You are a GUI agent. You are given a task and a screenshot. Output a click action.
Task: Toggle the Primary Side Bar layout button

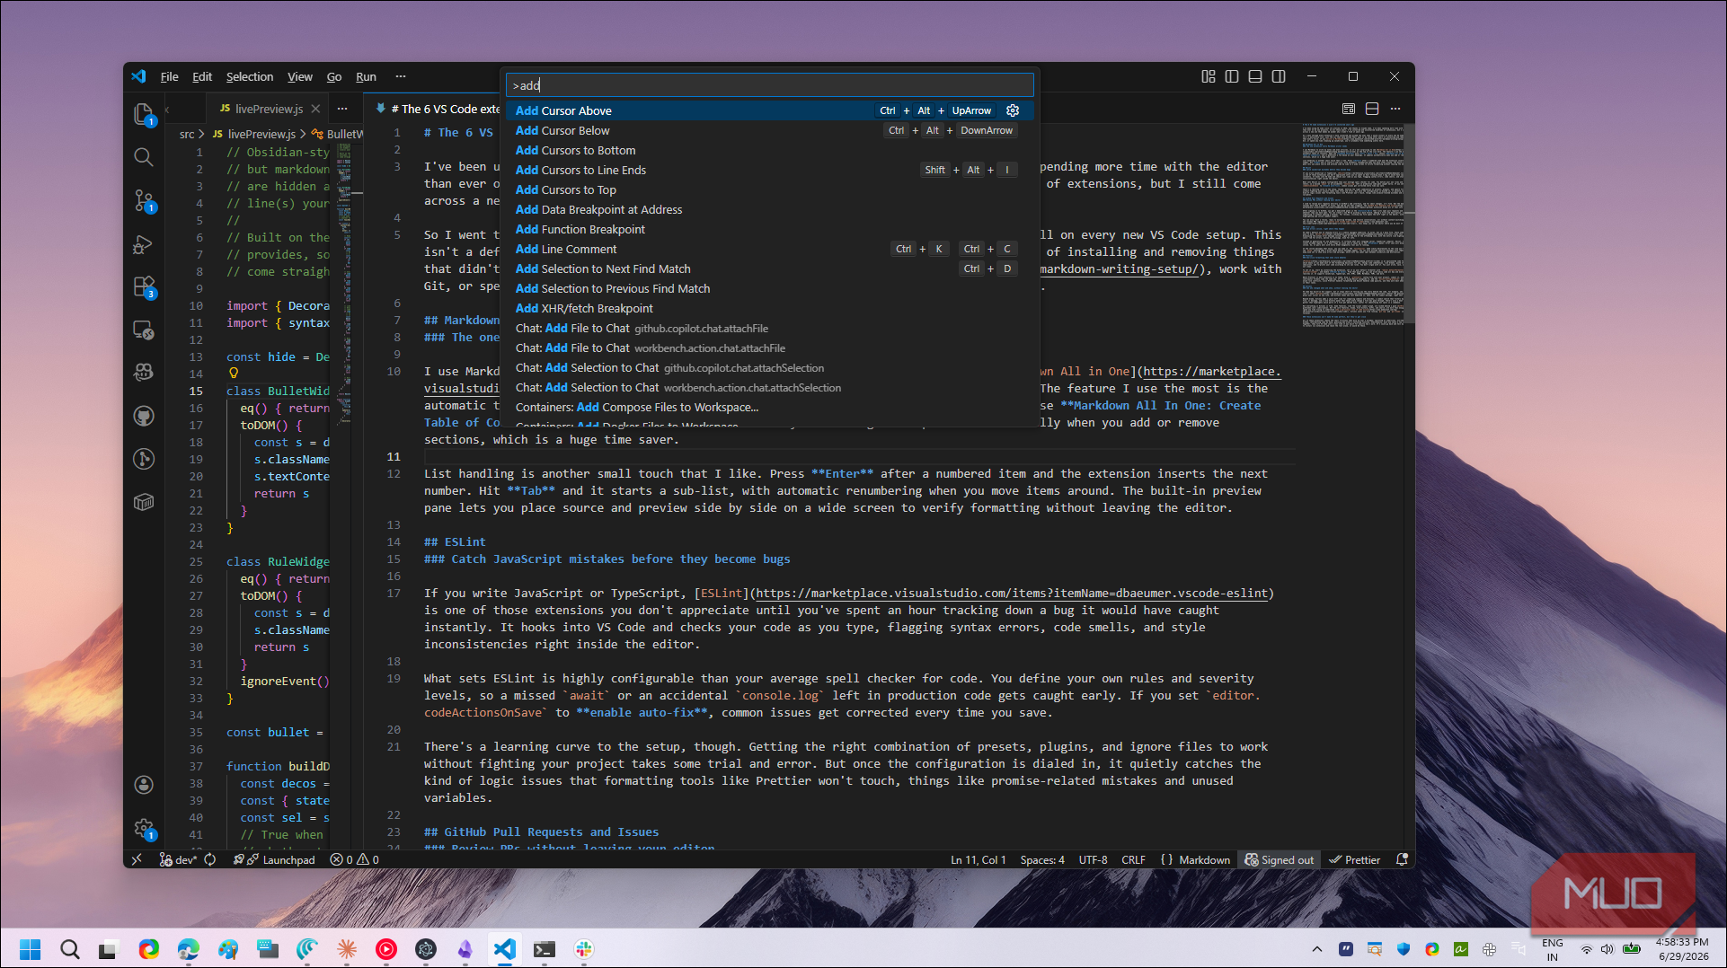point(1232,76)
